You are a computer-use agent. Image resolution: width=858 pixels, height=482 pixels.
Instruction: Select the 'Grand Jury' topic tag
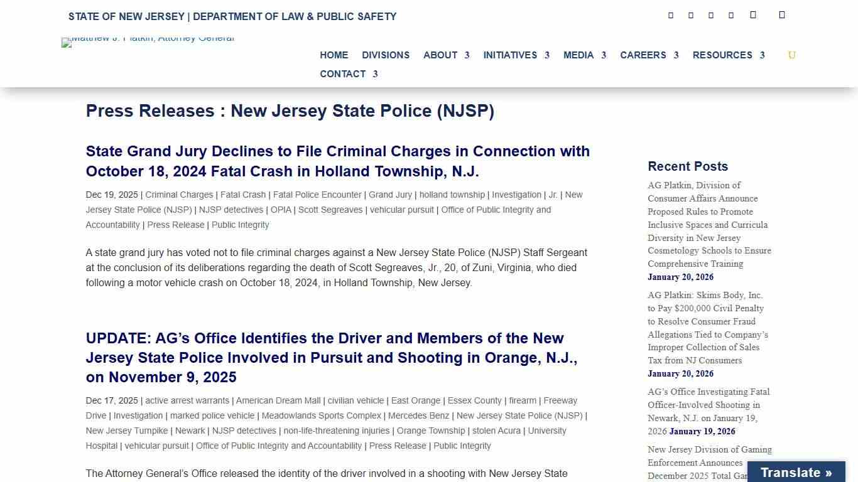coord(390,195)
